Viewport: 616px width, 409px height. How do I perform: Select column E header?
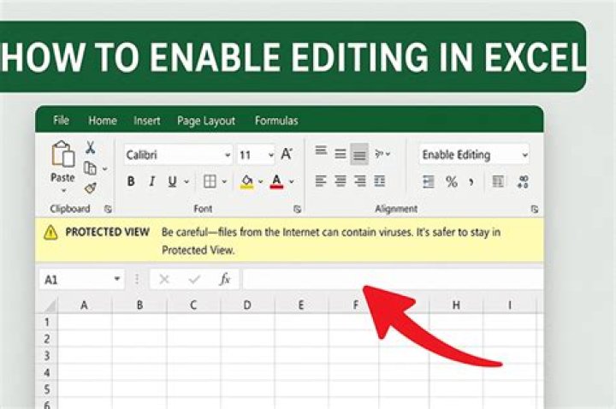pos(301,305)
